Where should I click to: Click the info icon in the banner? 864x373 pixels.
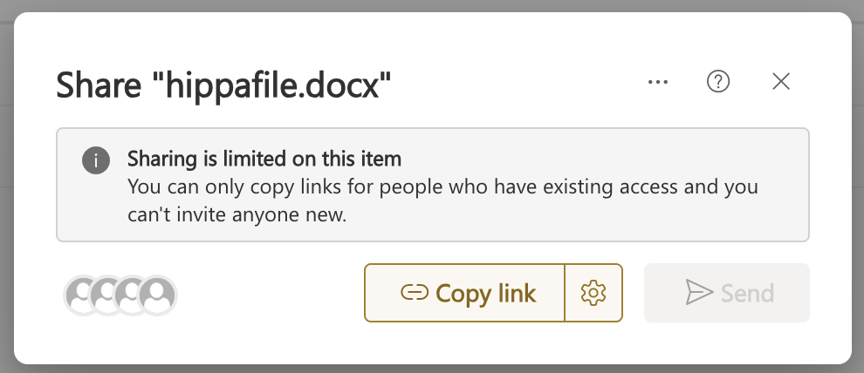point(96,160)
